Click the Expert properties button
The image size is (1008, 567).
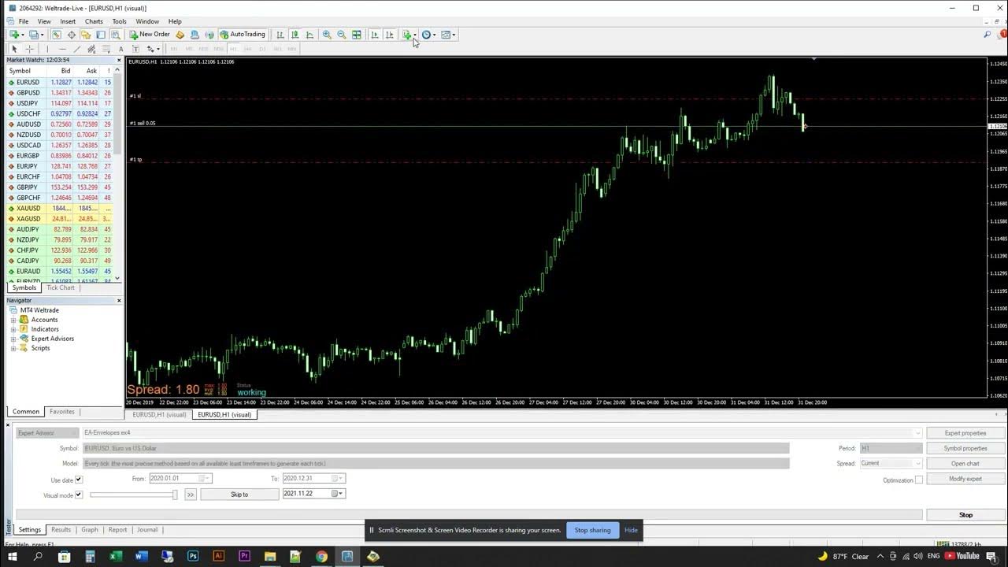click(x=965, y=433)
